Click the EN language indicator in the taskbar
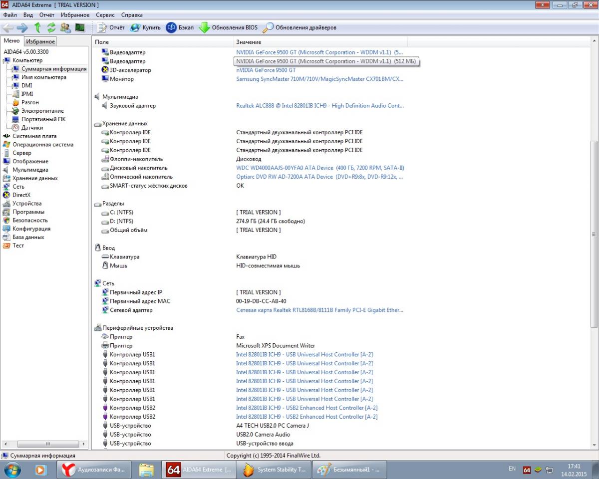This screenshot has width=599, height=479. click(x=512, y=469)
